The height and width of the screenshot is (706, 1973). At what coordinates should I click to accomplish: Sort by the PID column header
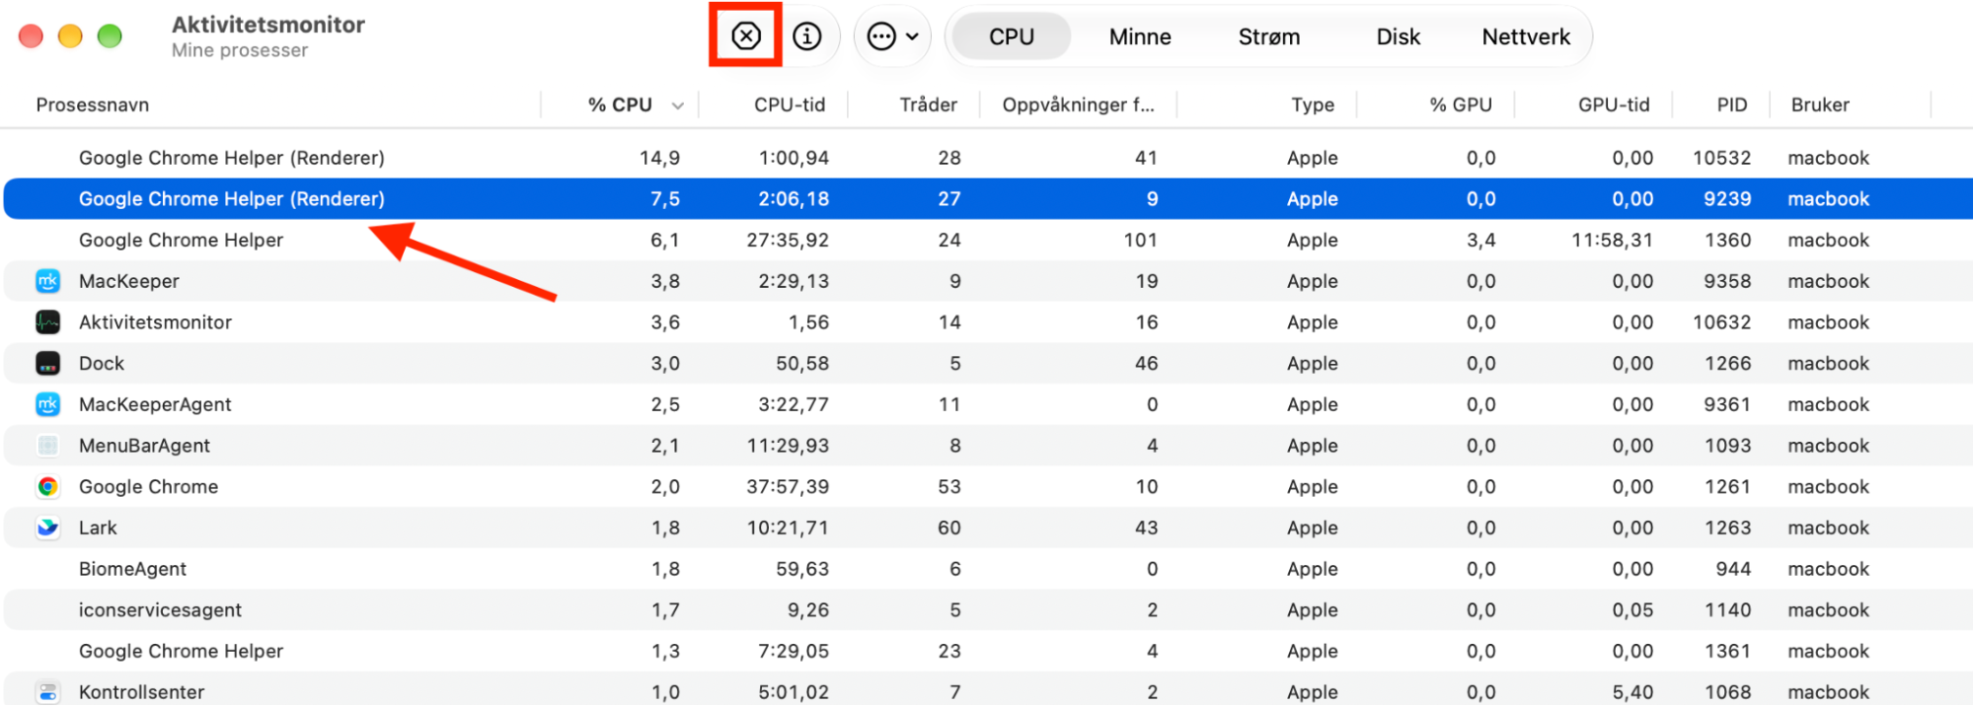(x=1732, y=105)
